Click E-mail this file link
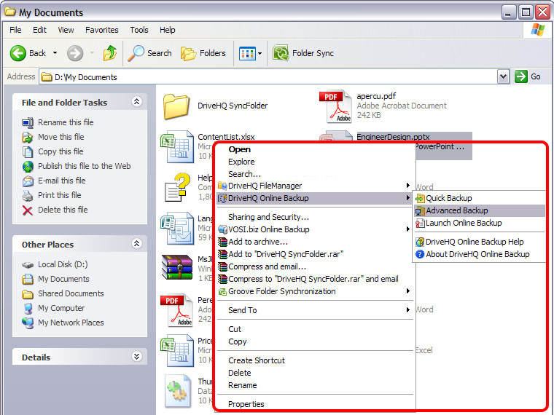Screen dimensions: 554x415 (x=61, y=181)
